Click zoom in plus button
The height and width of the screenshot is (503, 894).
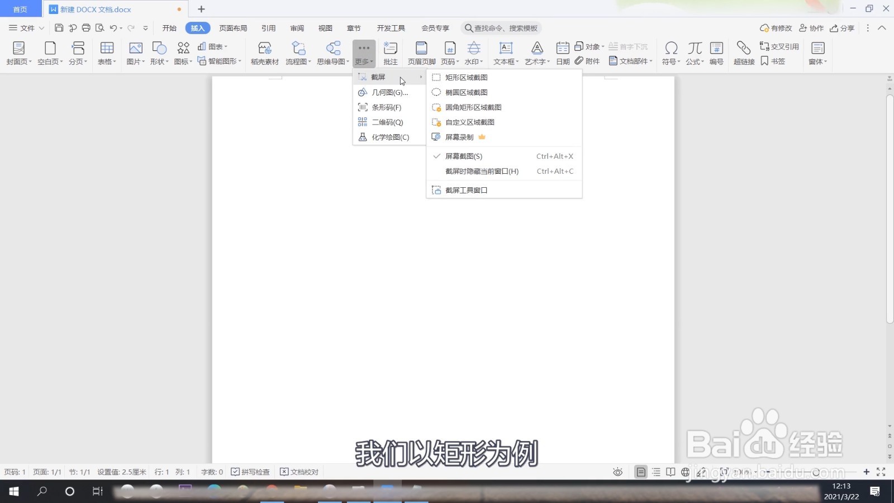point(866,472)
